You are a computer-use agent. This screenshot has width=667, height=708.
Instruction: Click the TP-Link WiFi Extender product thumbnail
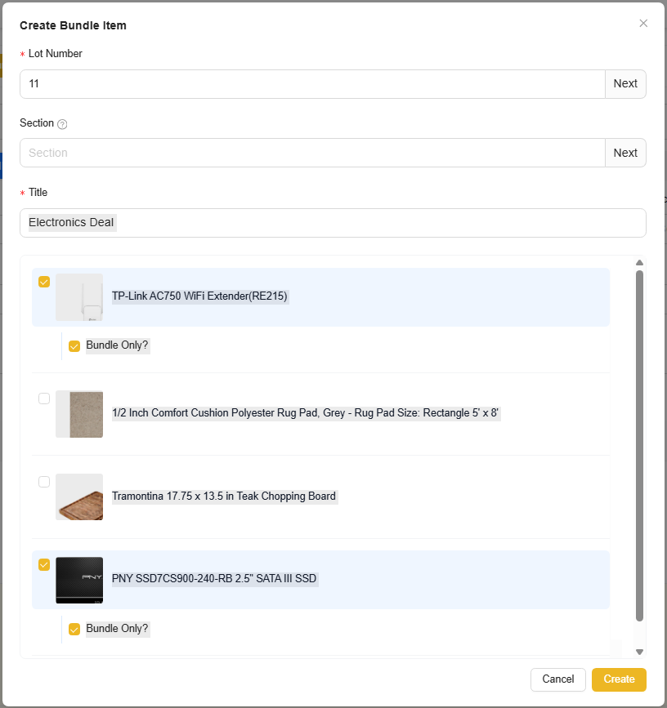(79, 297)
